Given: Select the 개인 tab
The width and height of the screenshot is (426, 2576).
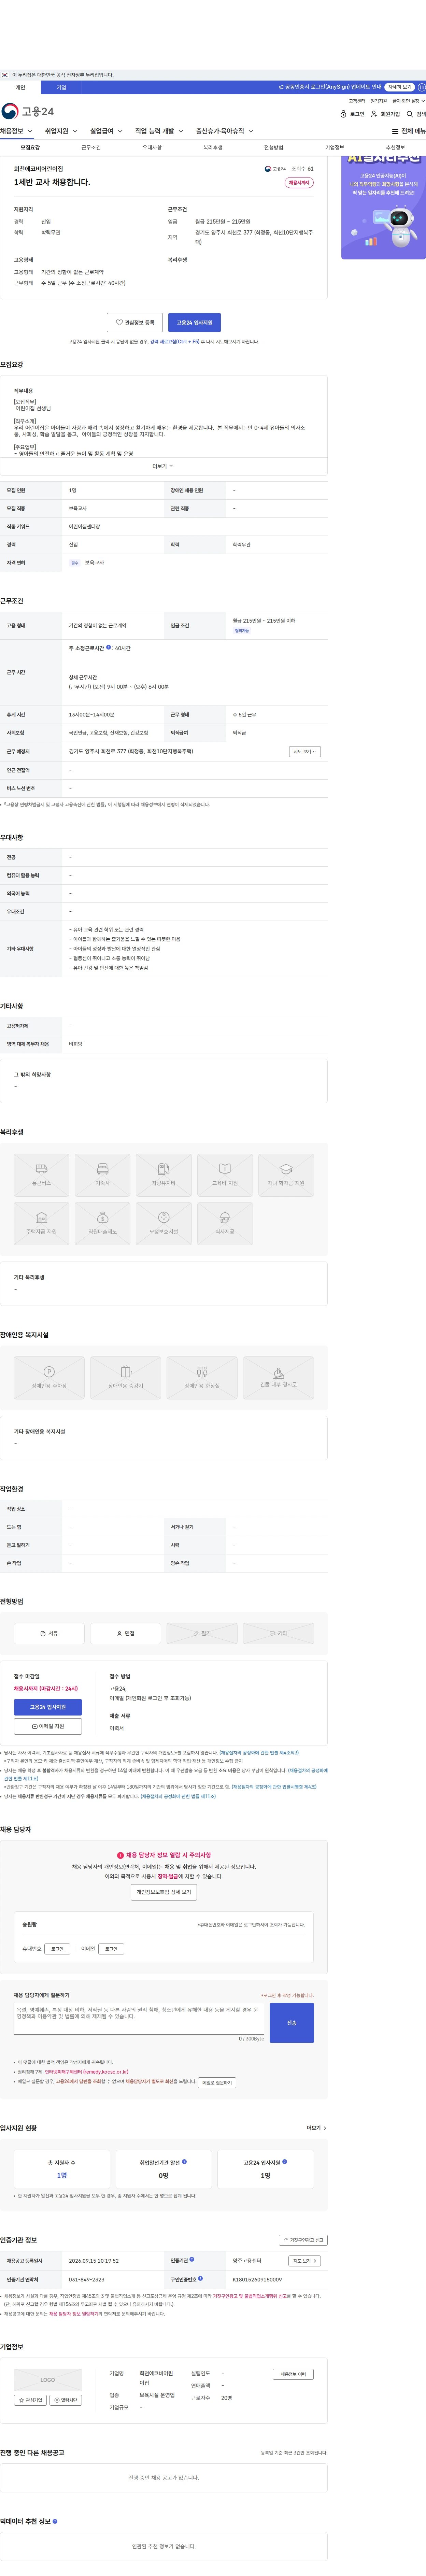Looking at the screenshot, I should coord(20,87).
